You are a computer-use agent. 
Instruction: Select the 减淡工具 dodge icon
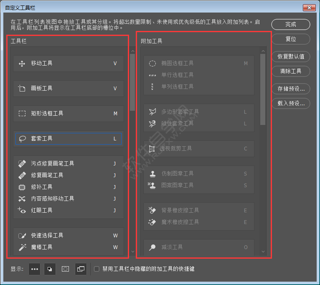pyautogui.click(x=152, y=247)
